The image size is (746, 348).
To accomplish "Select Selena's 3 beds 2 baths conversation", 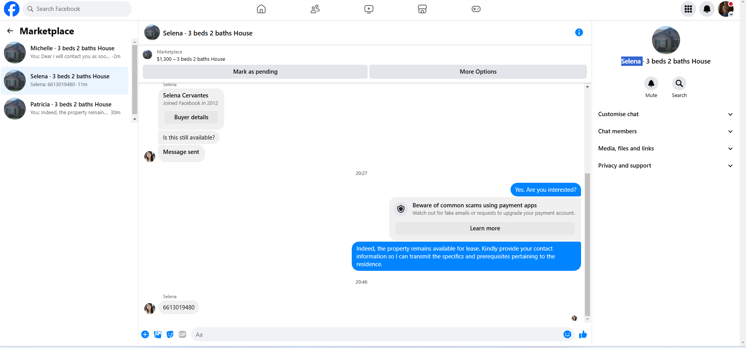I will 65,81.
